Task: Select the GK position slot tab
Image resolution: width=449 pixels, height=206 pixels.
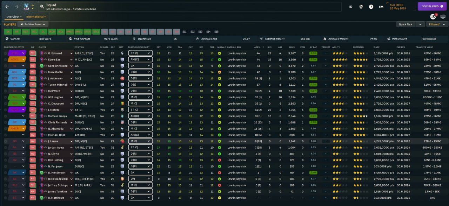Action: pos(8,31)
